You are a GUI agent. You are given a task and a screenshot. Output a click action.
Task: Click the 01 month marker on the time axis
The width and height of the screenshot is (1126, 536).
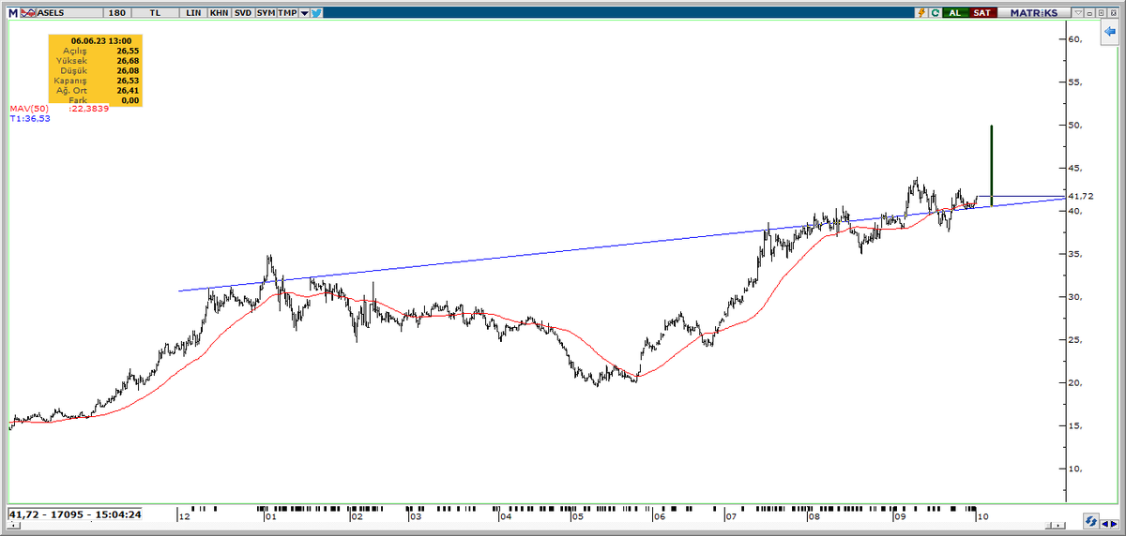point(269,516)
